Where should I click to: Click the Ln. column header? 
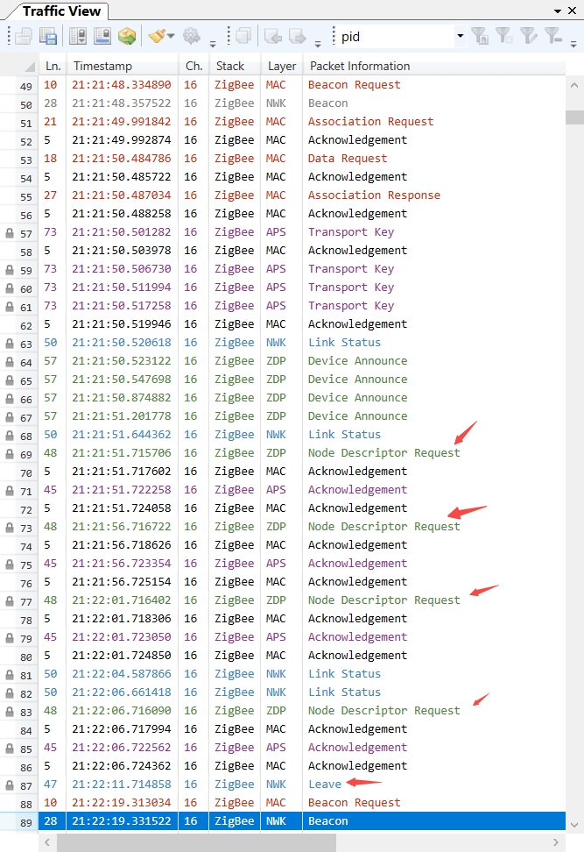click(x=53, y=66)
